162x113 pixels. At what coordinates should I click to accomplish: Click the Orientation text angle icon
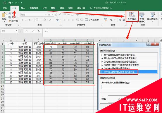click(78, 15)
